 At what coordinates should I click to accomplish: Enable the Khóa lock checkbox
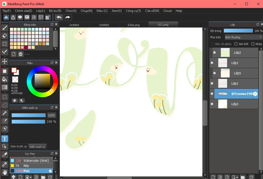point(253,44)
